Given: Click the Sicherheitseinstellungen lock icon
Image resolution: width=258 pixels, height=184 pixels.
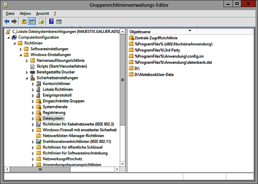Looking at the screenshot, I should [x=33, y=78].
